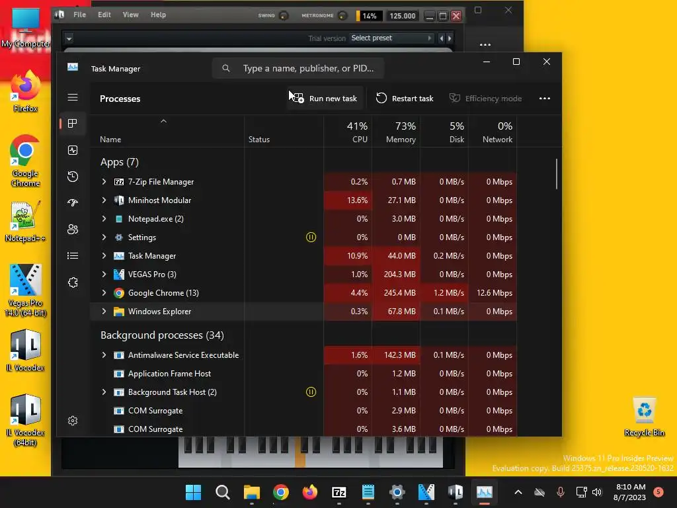Image resolution: width=677 pixels, height=508 pixels.
Task: Open Select preset dropdown in Minihost window
Action: 391,38
